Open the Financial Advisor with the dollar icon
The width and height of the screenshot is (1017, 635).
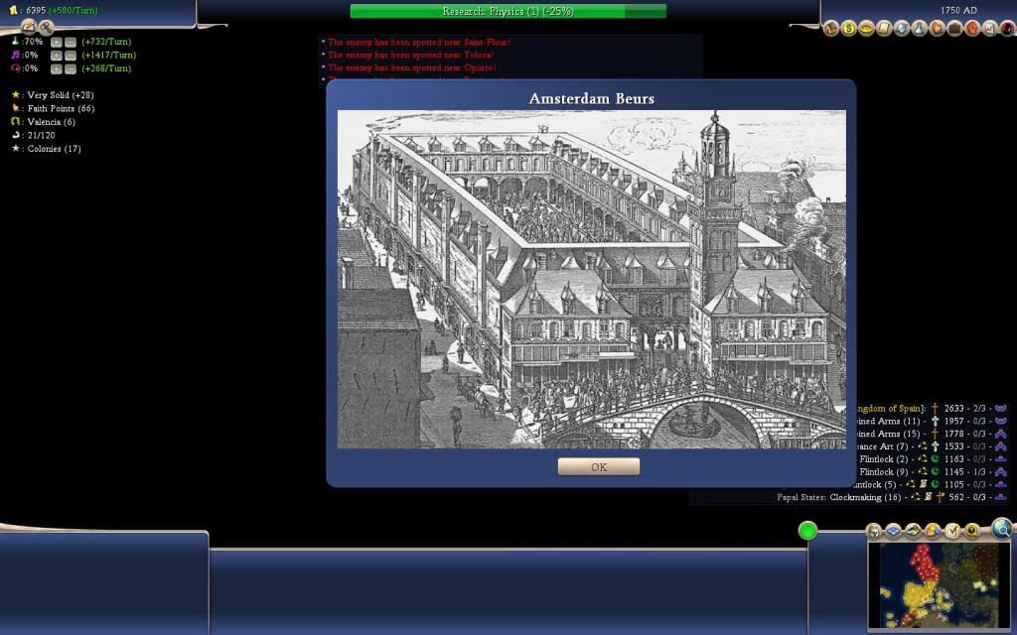tap(848, 28)
